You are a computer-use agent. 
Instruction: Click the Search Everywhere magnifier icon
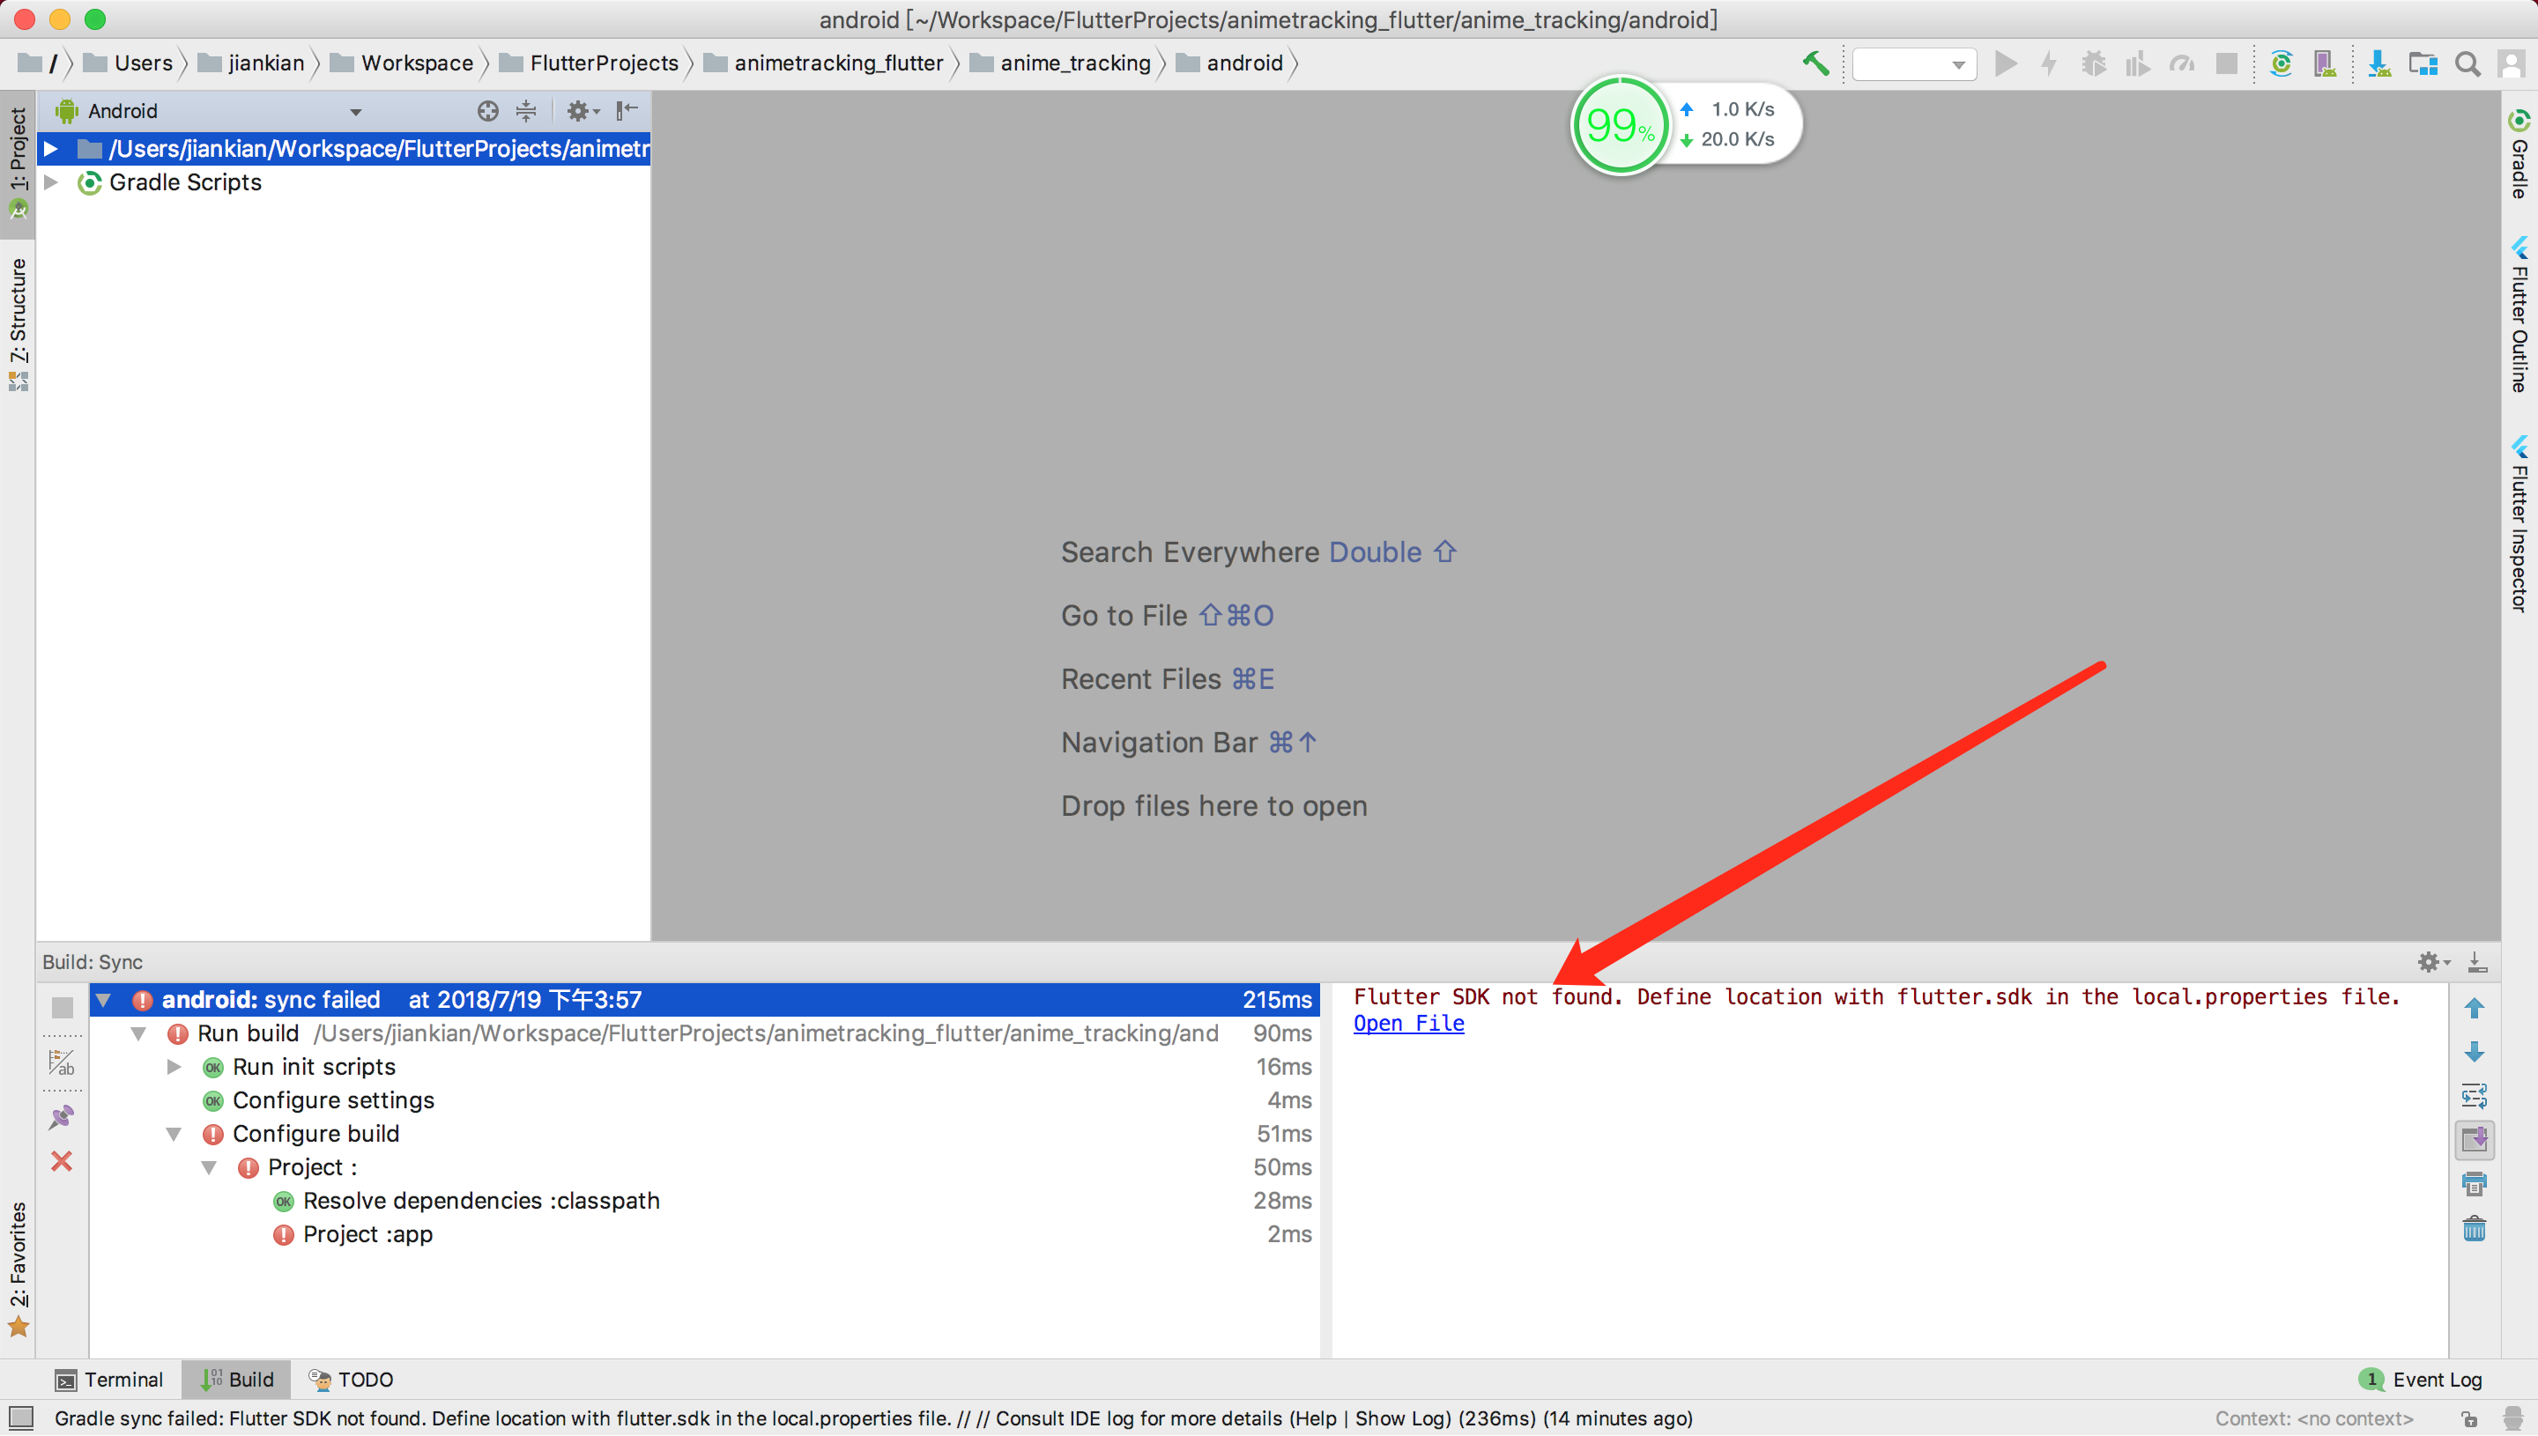[x=2467, y=64]
